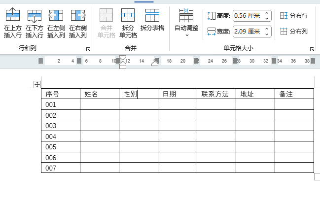Click the empty 姓名 cell in row 001
This screenshot has height=206, width=320.
(x=100, y=104)
